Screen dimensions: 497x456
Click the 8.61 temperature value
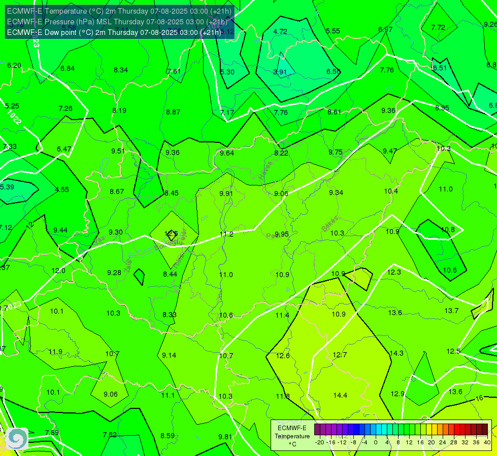pos(335,112)
